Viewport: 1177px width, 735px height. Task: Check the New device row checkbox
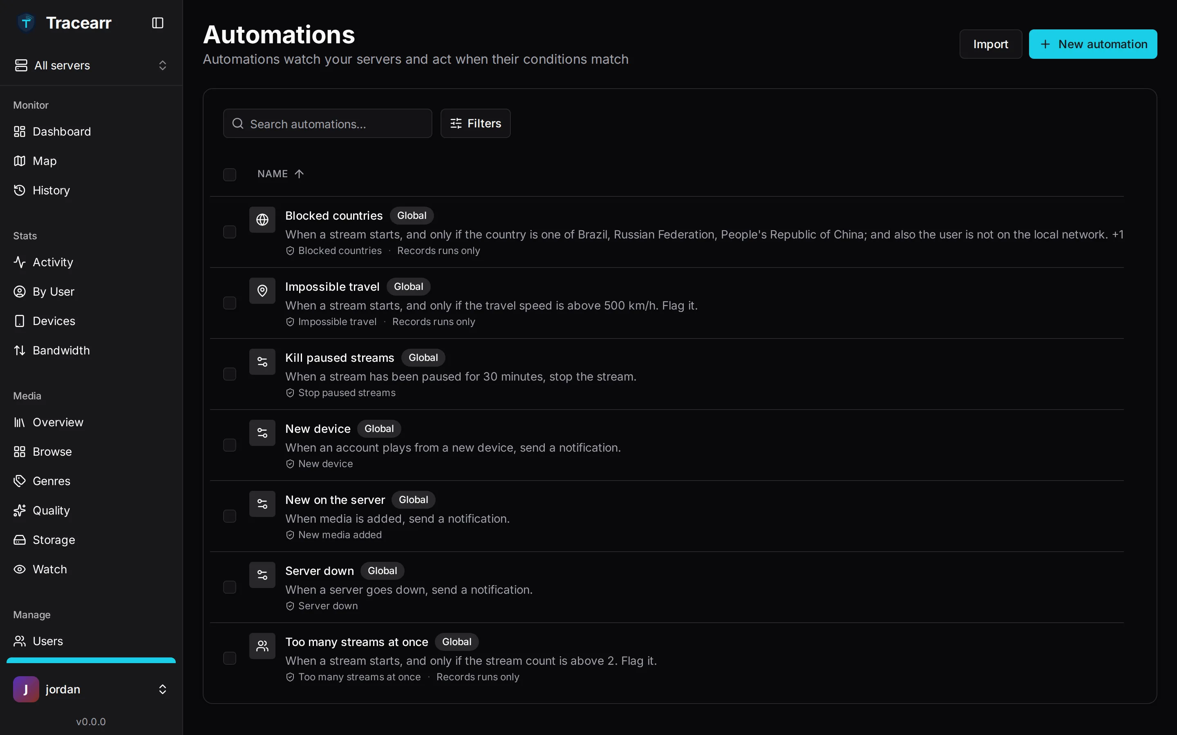pos(230,445)
